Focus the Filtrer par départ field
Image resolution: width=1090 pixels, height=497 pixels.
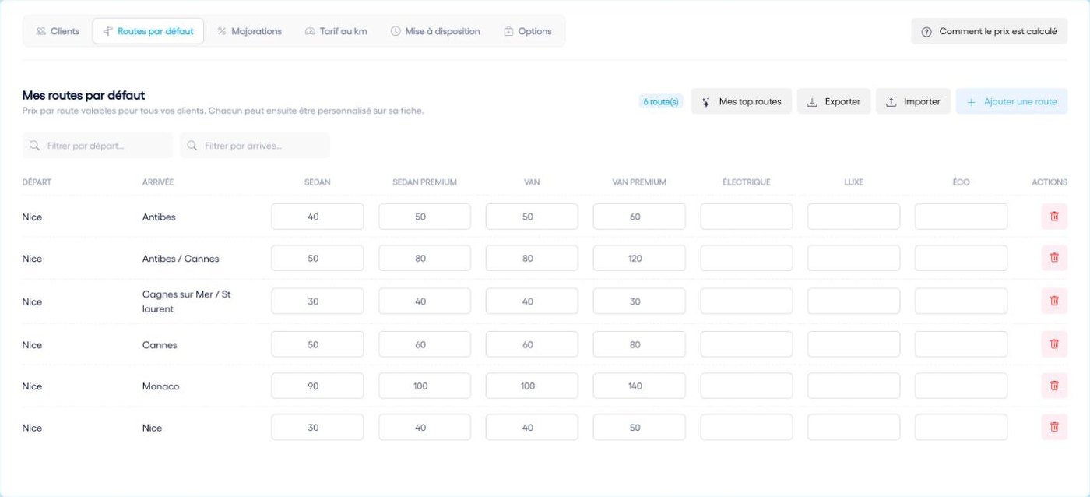point(97,146)
